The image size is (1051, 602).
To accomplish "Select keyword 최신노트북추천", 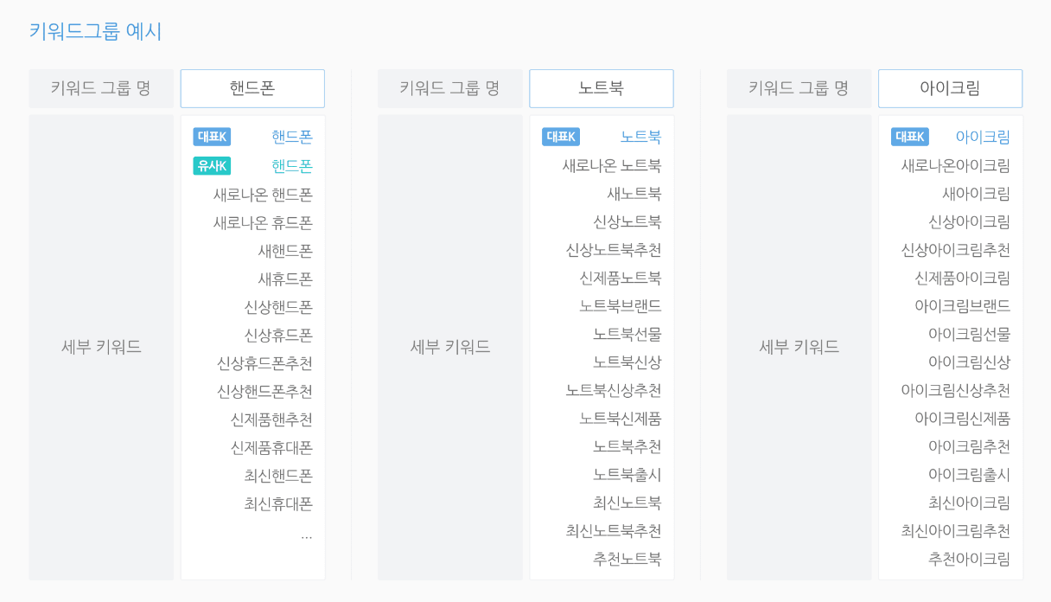I will pos(614,531).
